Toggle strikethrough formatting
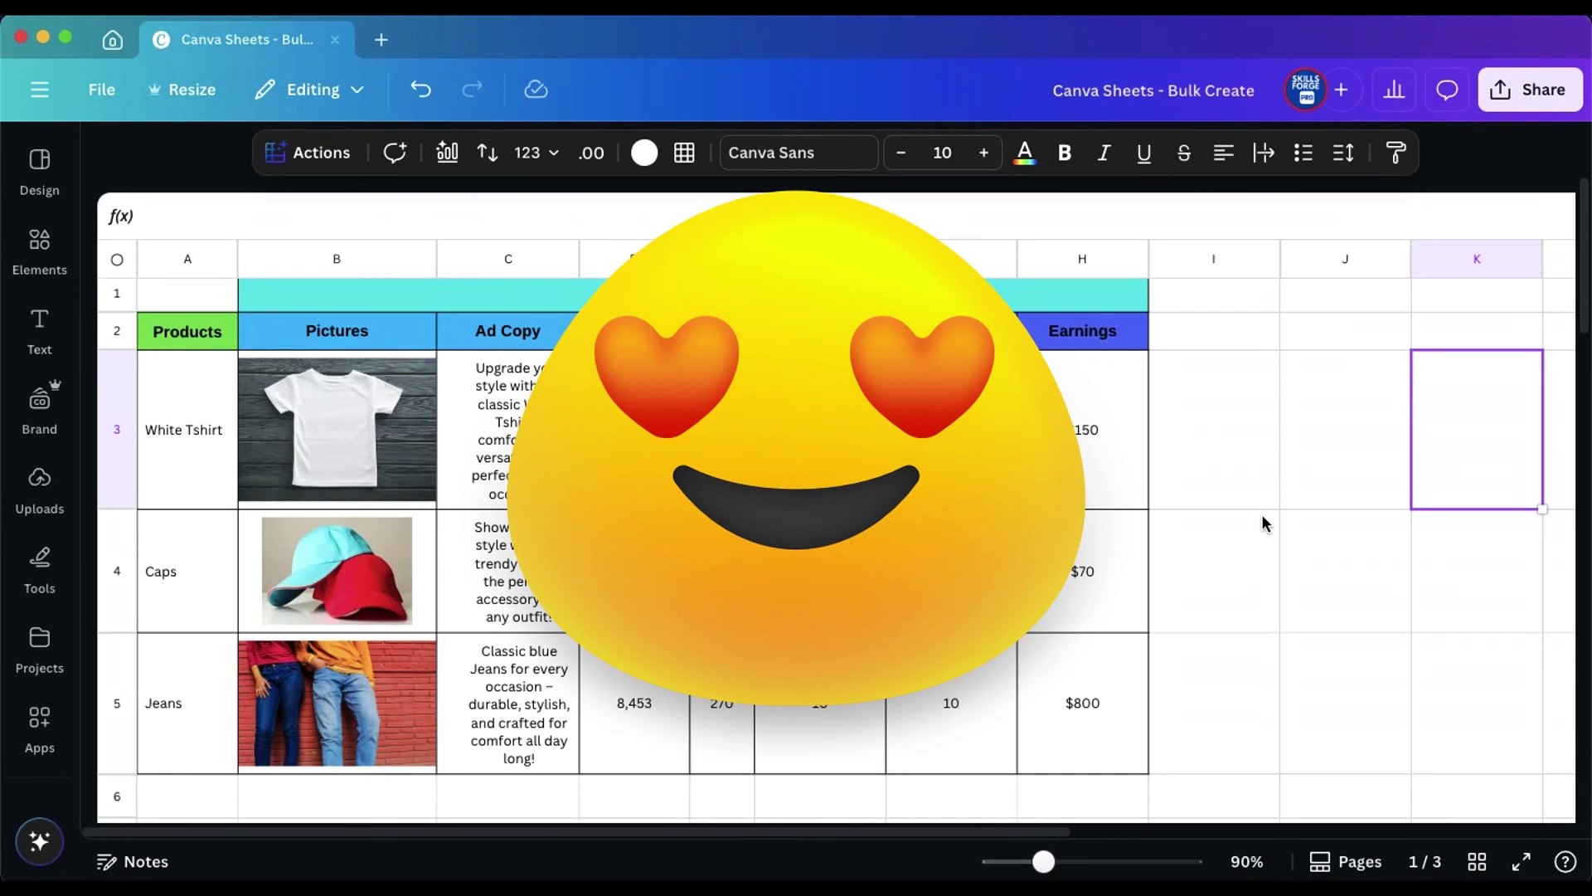This screenshot has width=1592, height=896. click(1184, 153)
